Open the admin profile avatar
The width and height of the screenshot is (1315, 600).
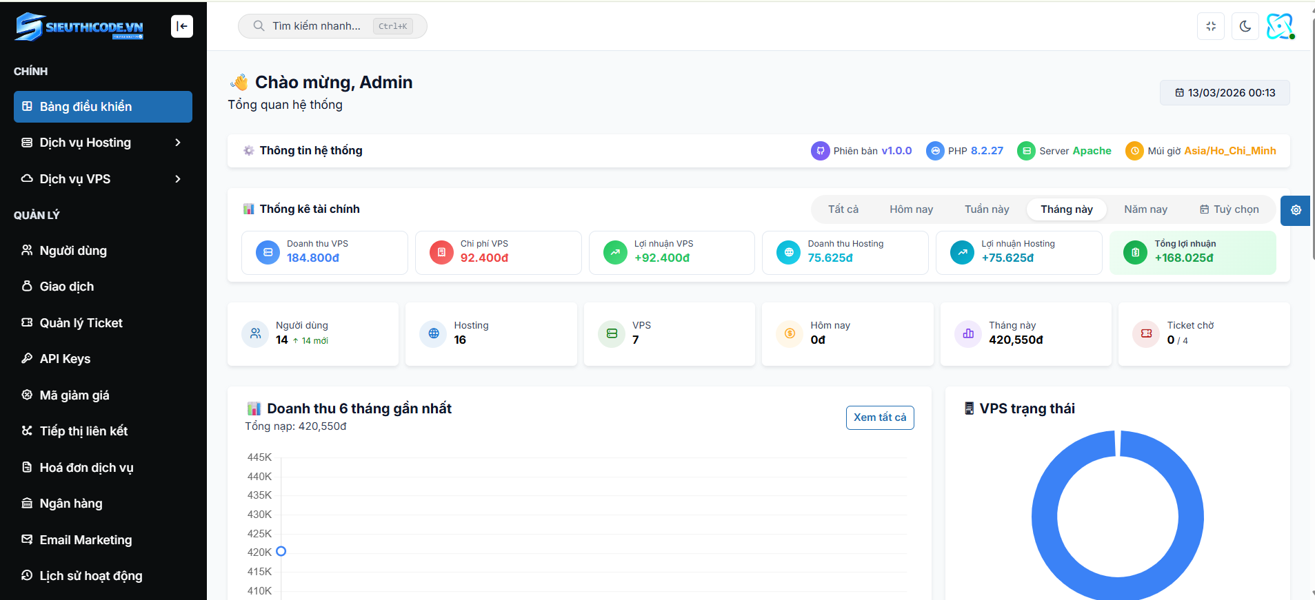pos(1280,26)
